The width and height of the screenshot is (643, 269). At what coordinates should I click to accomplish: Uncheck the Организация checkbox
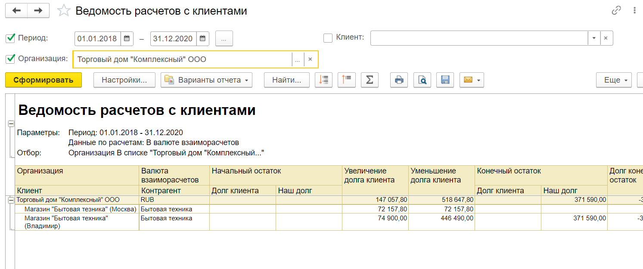point(10,59)
